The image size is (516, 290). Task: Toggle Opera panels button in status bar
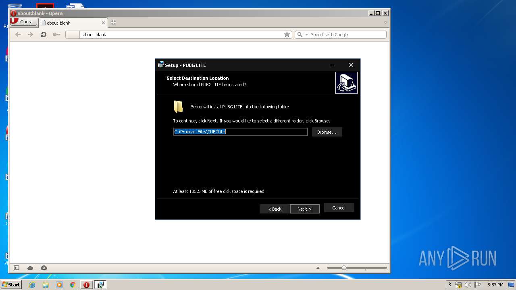[17, 268]
